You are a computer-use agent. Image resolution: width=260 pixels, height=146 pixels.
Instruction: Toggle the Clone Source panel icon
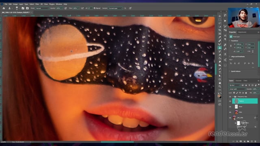(x=27, y=8)
